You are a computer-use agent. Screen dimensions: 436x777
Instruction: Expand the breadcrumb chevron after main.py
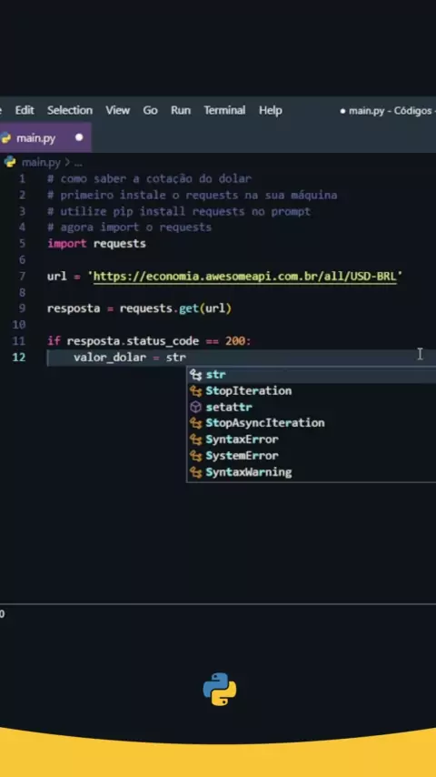67,163
